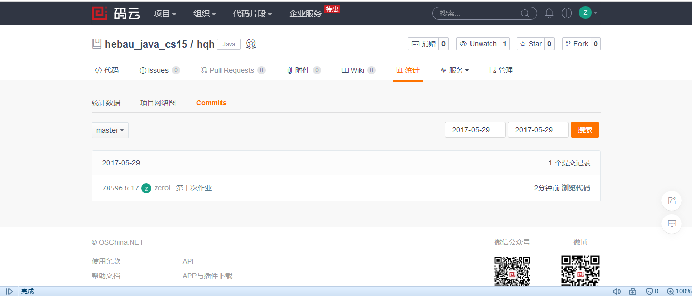Switch to the Wiki tab

(x=358, y=70)
